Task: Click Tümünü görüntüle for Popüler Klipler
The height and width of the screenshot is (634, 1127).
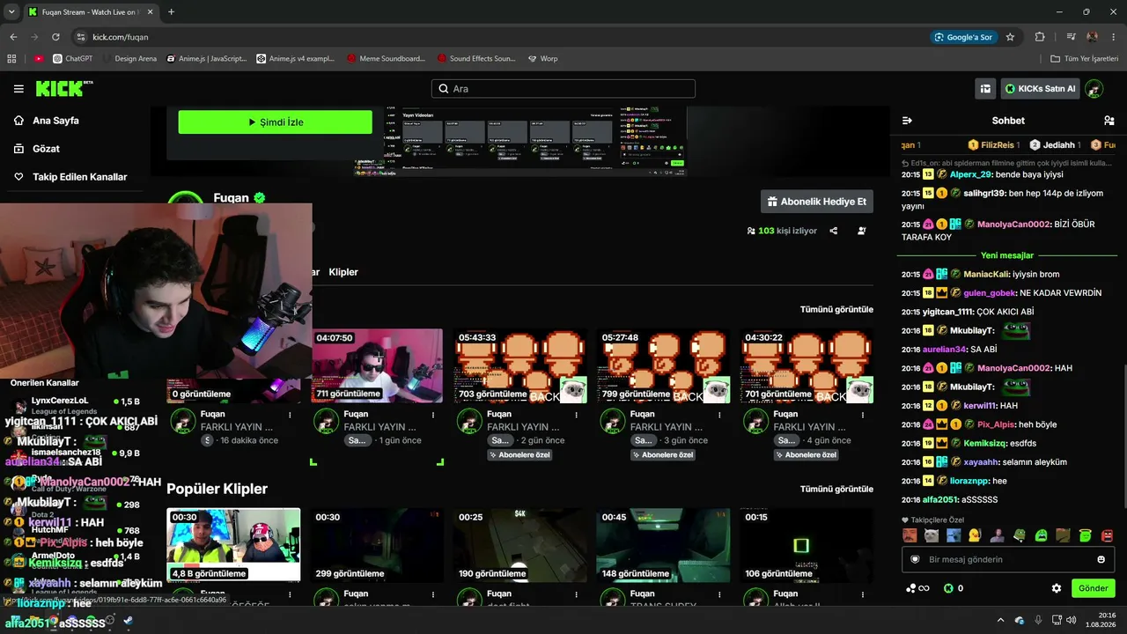Action: point(836,490)
